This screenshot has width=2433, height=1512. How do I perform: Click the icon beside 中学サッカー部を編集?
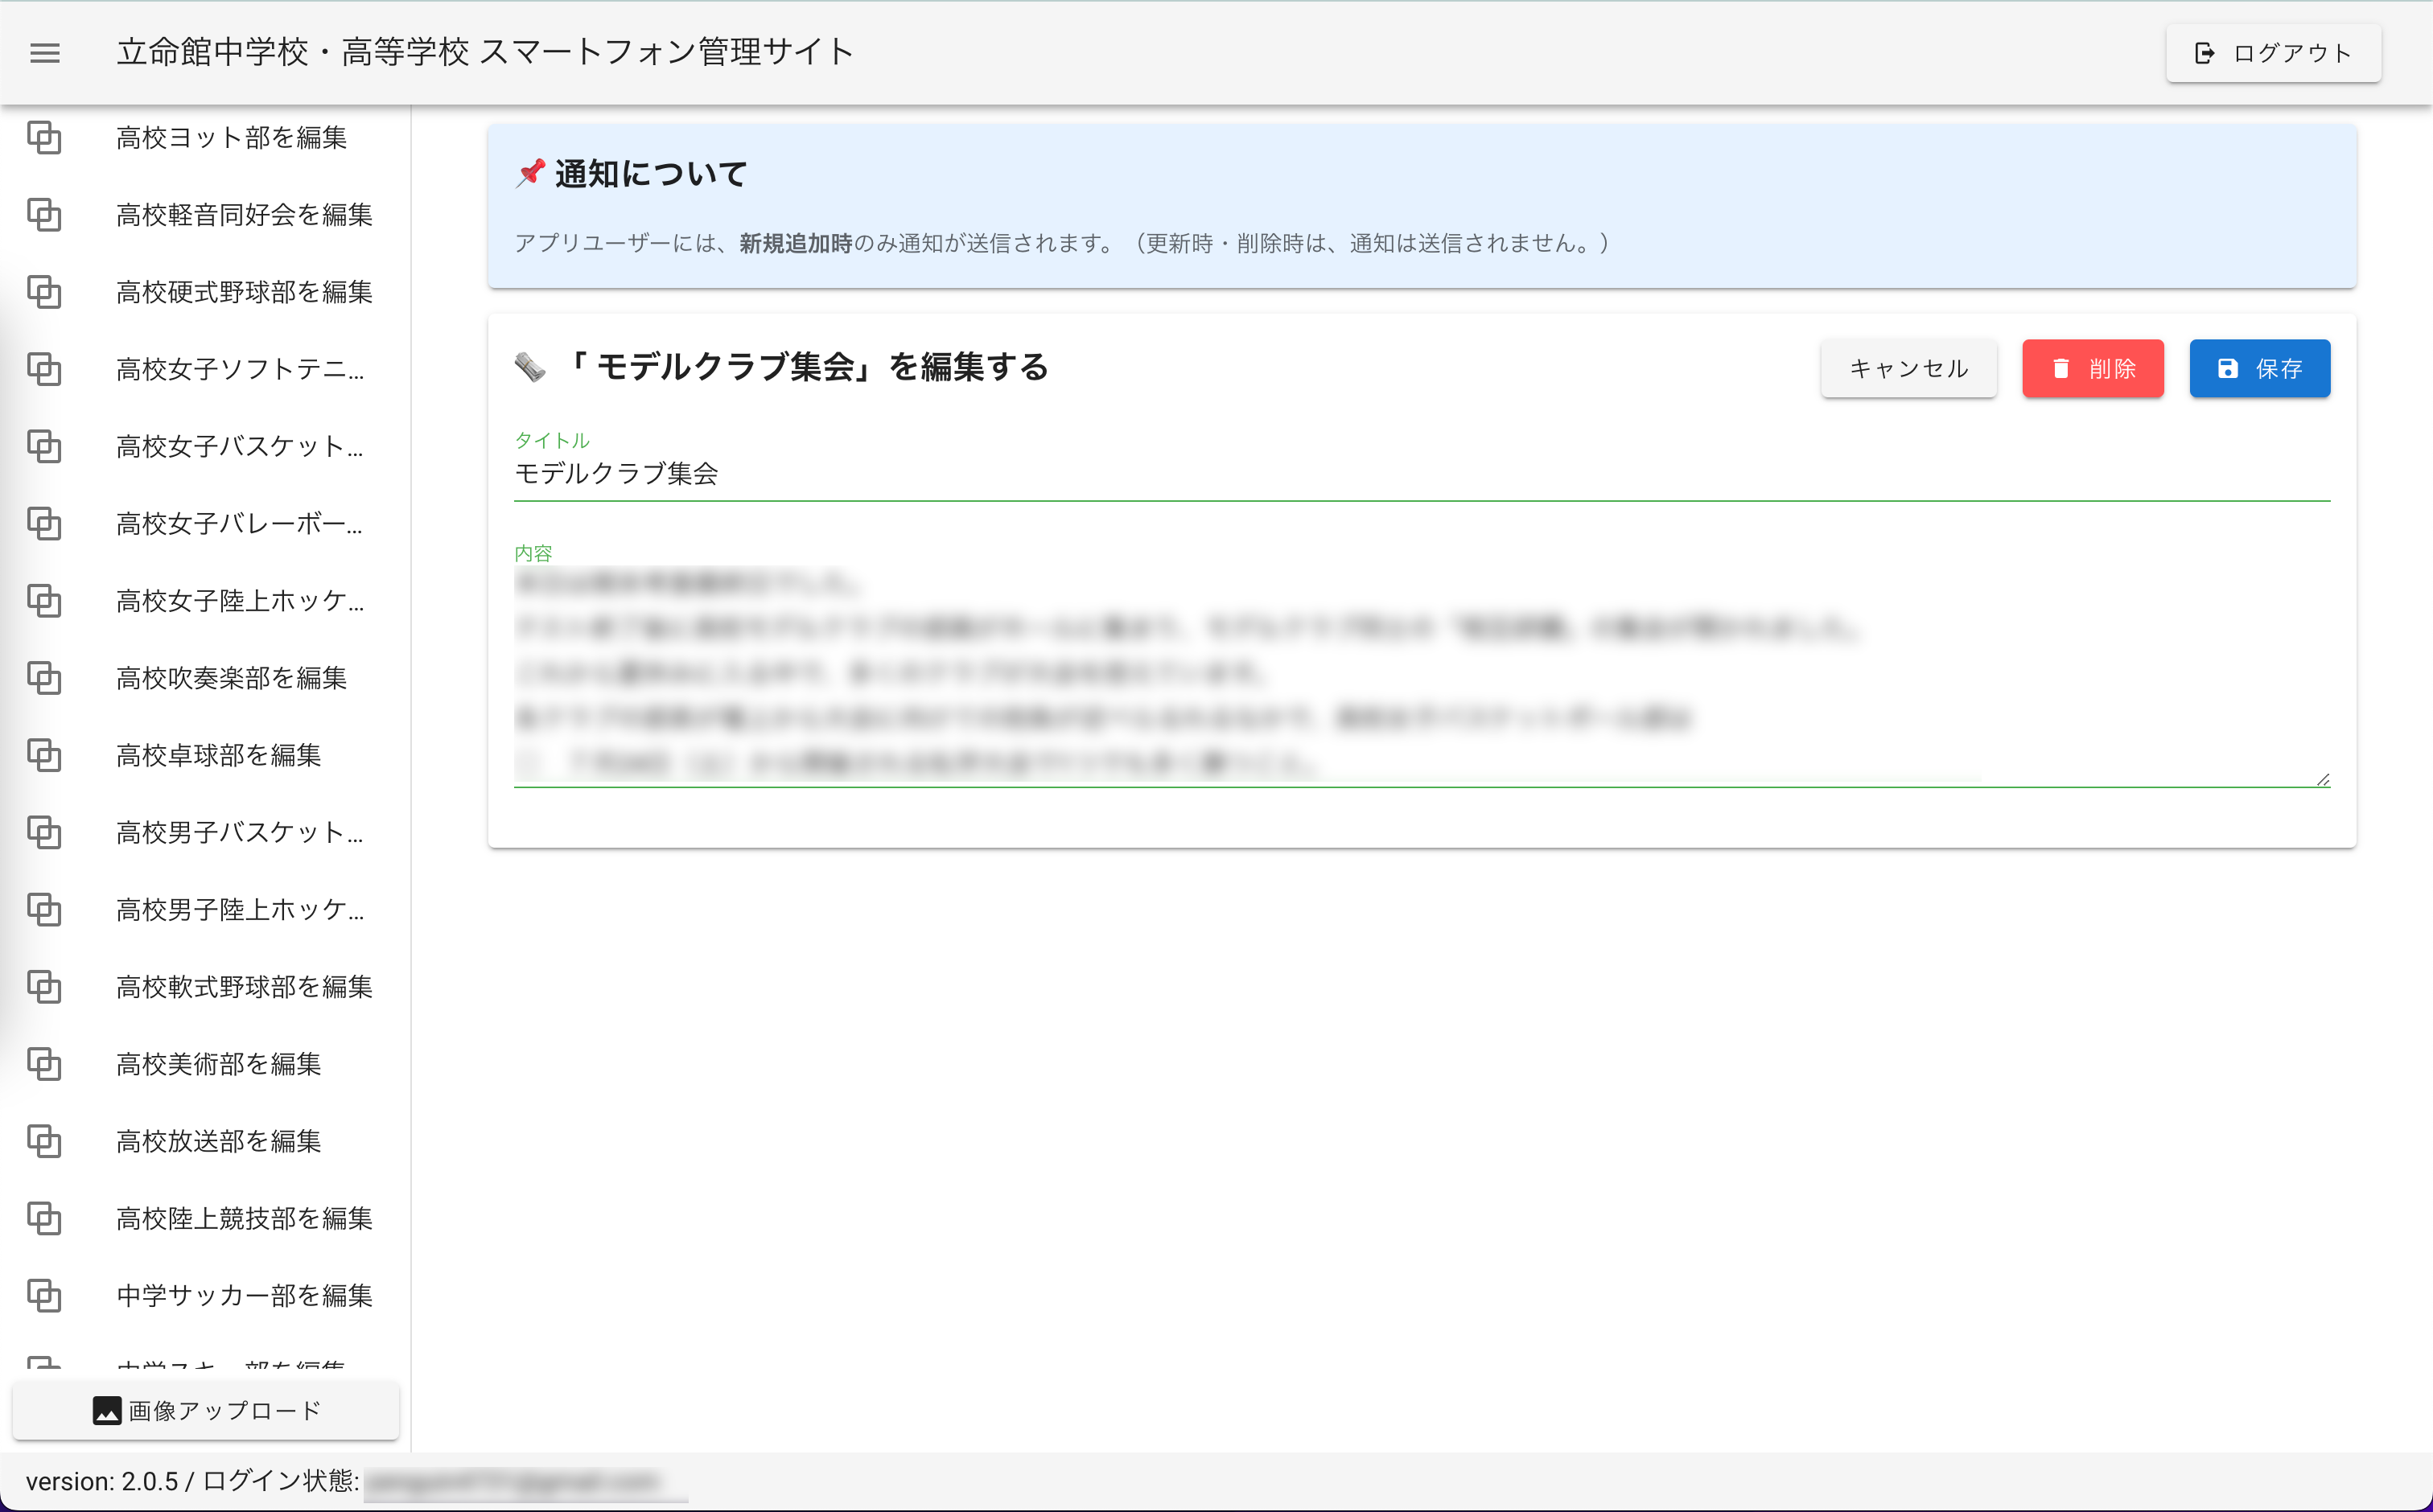point(44,1296)
